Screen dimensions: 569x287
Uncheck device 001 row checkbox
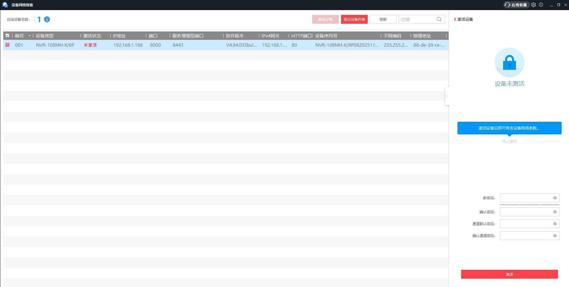[x=7, y=45]
